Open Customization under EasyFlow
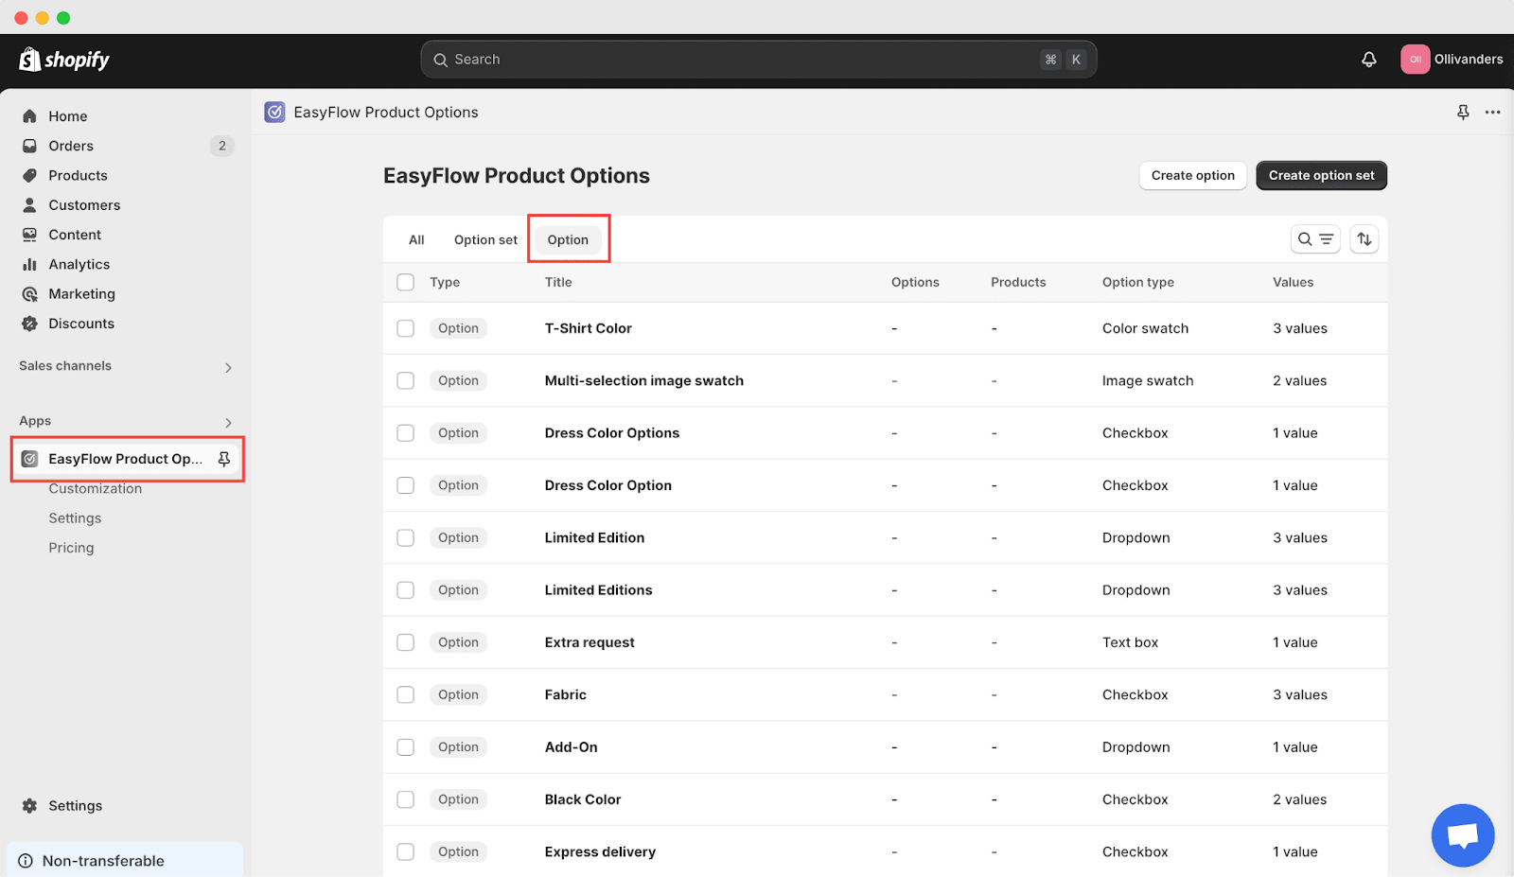The height and width of the screenshot is (877, 1514). [95, 489]
